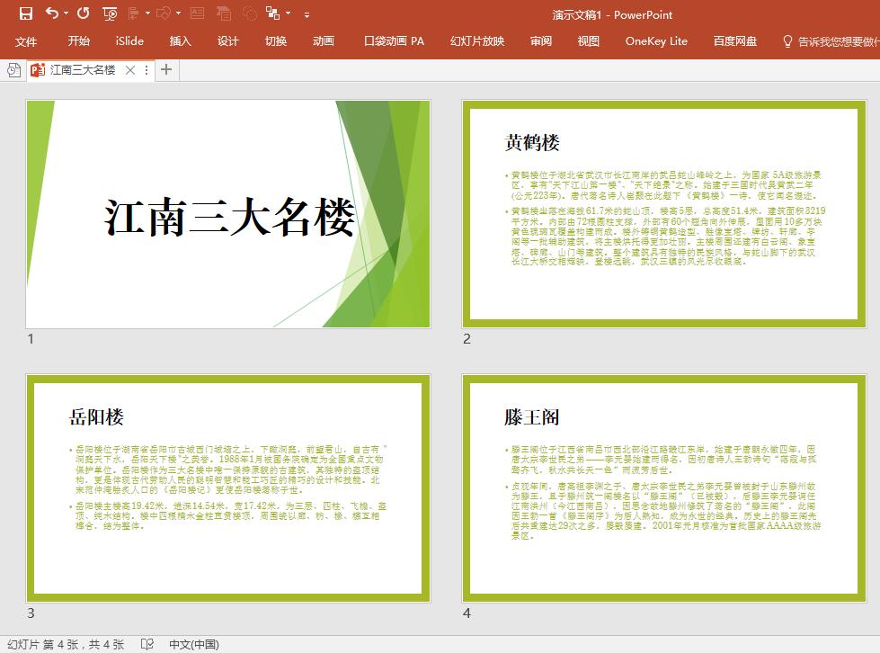Start the slideshow from the toolbar icon
The height and width of the screenshot is (653, 880).
(x=110, y=13)
